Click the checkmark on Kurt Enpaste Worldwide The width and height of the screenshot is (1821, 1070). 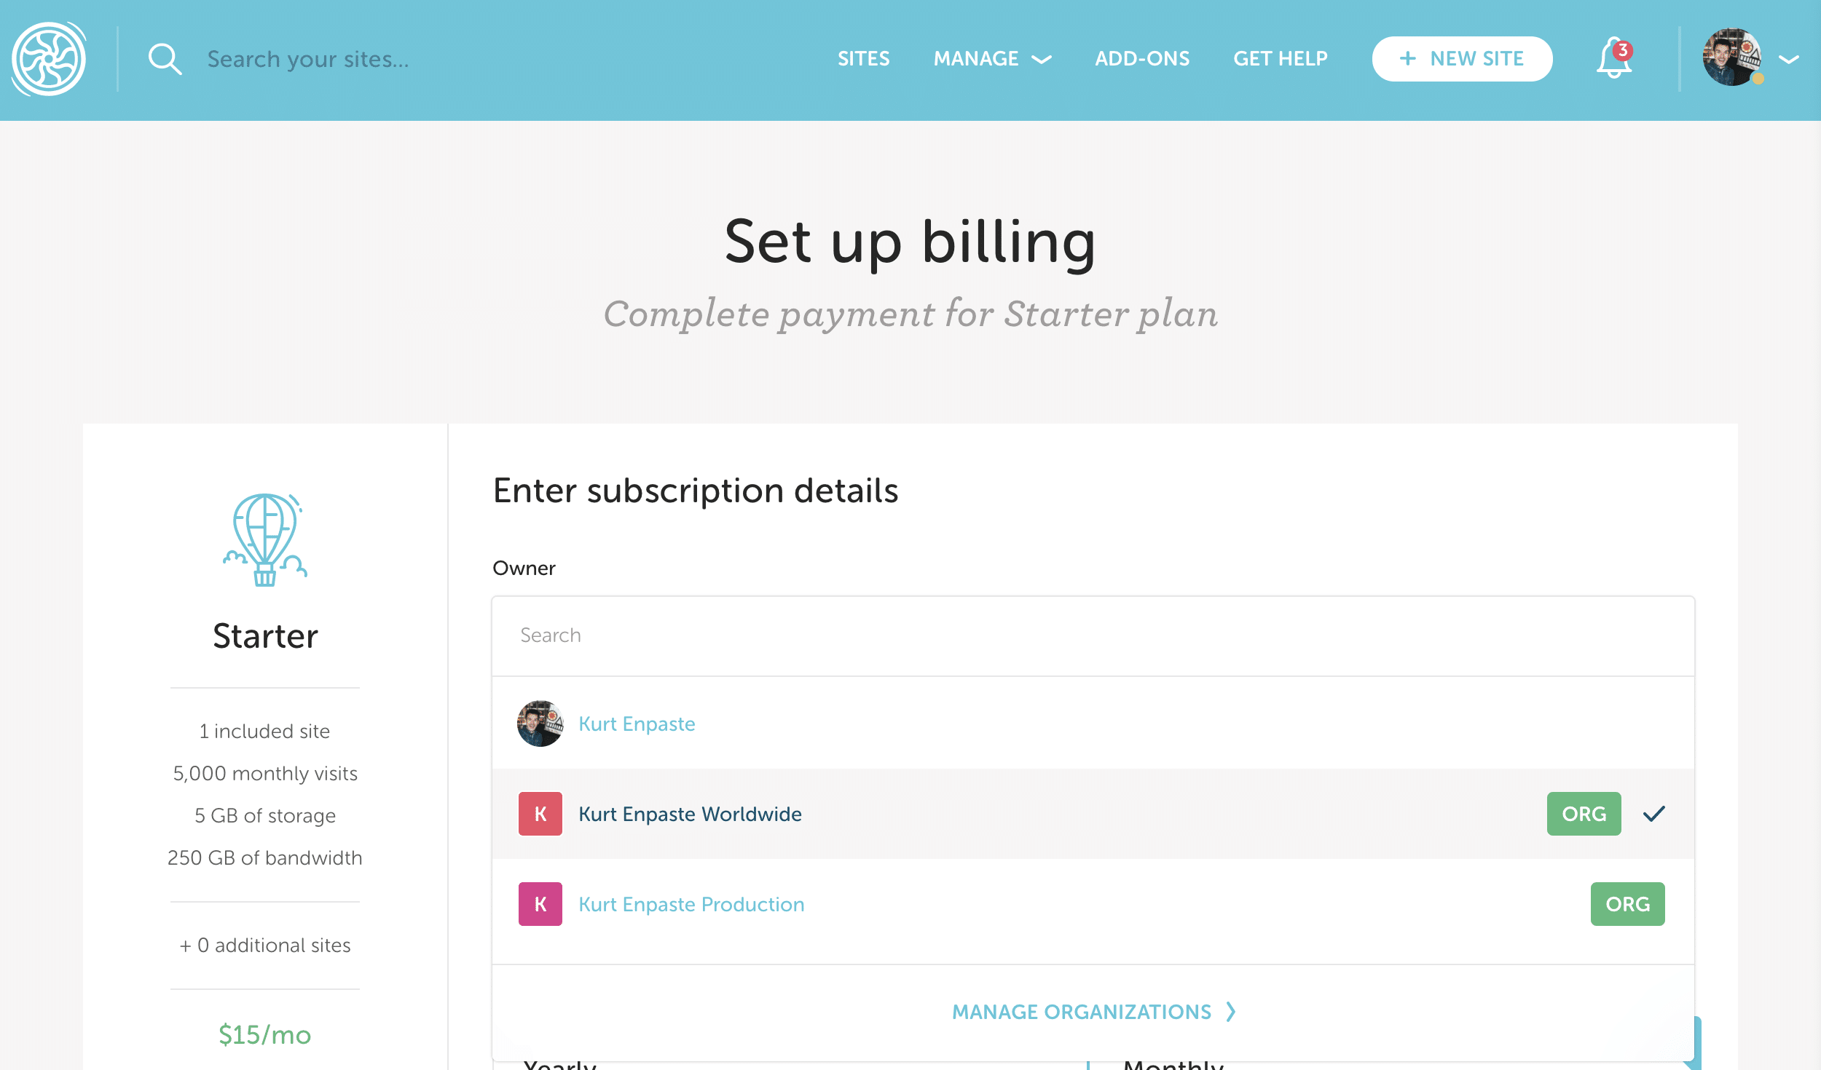[1654, 814]
